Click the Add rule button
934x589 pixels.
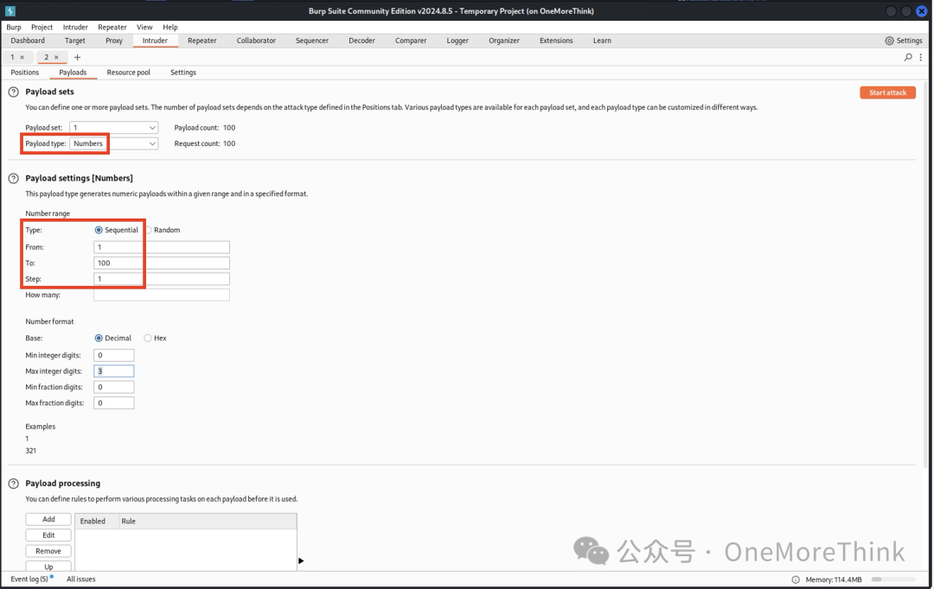click(48, 519)
